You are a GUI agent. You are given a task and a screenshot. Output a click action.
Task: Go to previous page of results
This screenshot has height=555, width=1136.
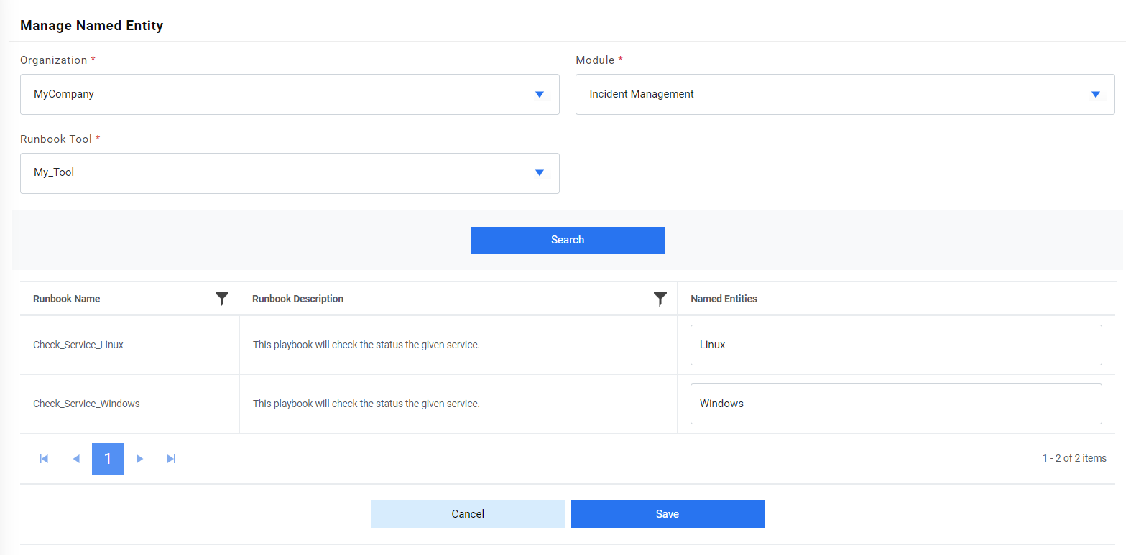76,459
